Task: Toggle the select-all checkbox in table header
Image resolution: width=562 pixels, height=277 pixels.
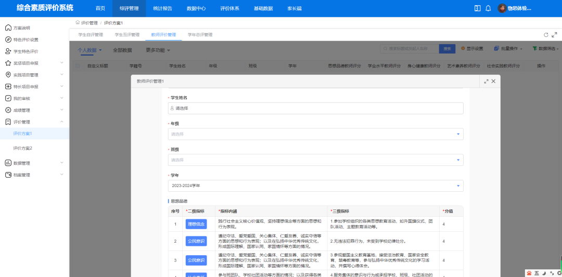Action: pos(78,66)
